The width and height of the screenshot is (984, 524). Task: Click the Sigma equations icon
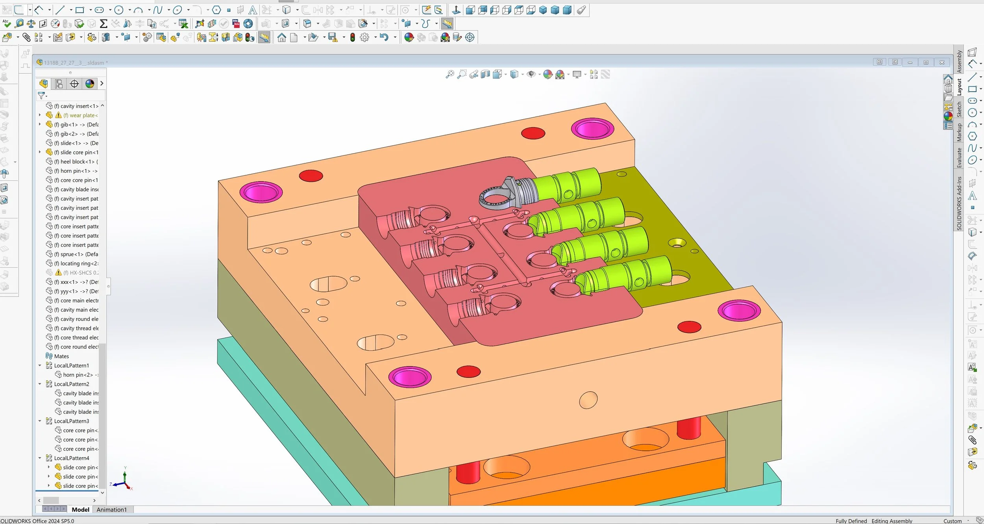(104, 24)
